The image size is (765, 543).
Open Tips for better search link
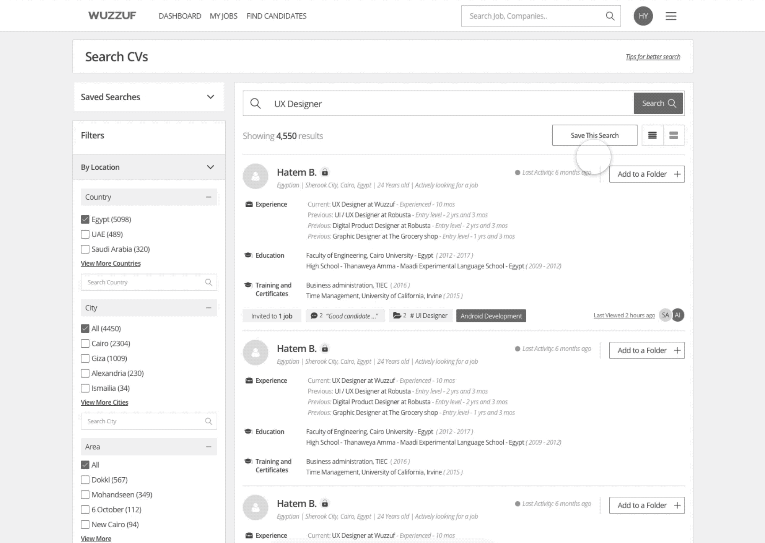pos(653,57)
